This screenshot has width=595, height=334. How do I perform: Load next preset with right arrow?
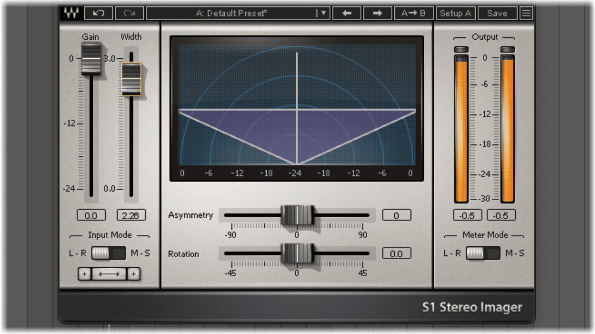click(x=378, y=13)
